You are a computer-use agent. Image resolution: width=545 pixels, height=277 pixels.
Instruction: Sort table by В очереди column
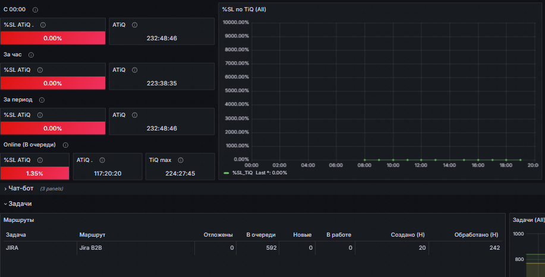(261, 235)
